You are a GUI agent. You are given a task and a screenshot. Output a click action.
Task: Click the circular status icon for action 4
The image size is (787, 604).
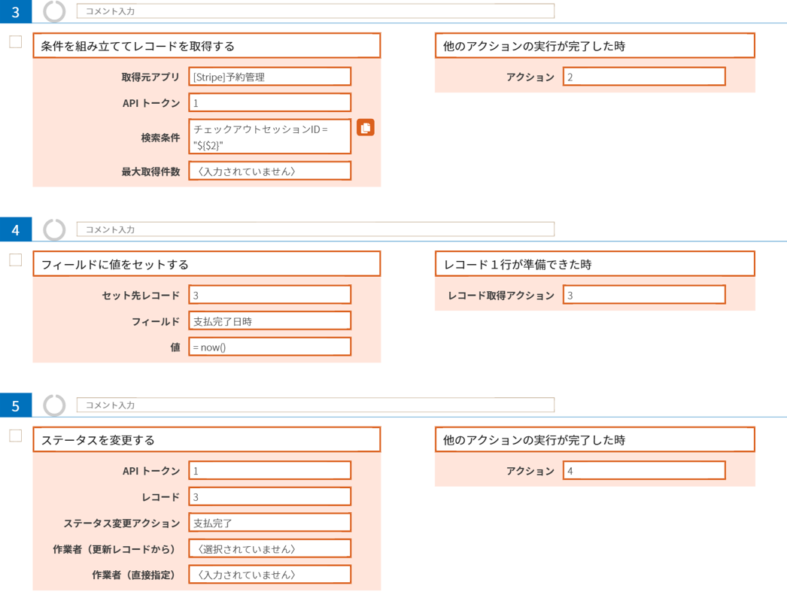tap(54, 229)
